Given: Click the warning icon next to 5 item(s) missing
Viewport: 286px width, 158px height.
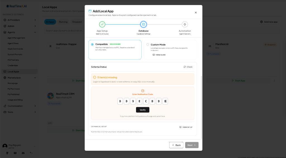Looking at the screenshot, I should (94, 77).
